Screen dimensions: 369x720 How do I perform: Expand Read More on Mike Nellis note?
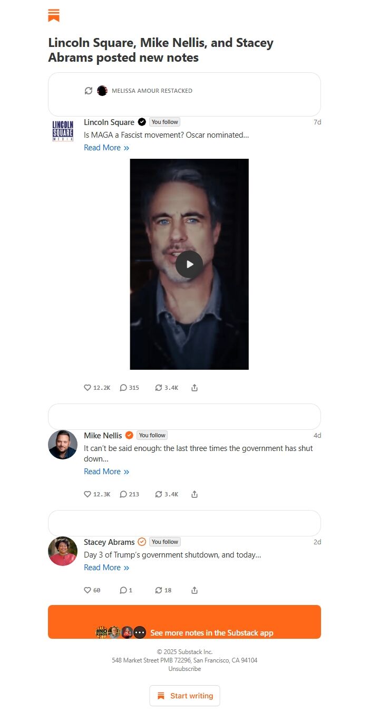tap(106, 472)
